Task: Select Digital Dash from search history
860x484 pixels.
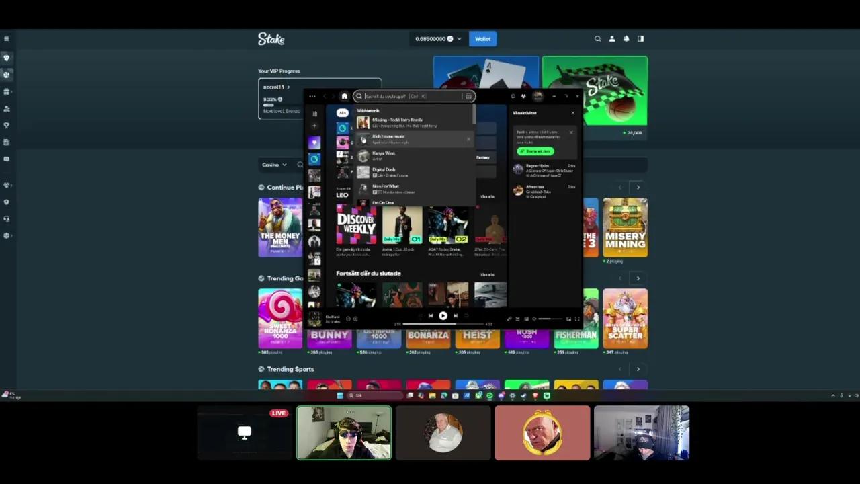Action: pyautogui.click(x=384, y=172)
